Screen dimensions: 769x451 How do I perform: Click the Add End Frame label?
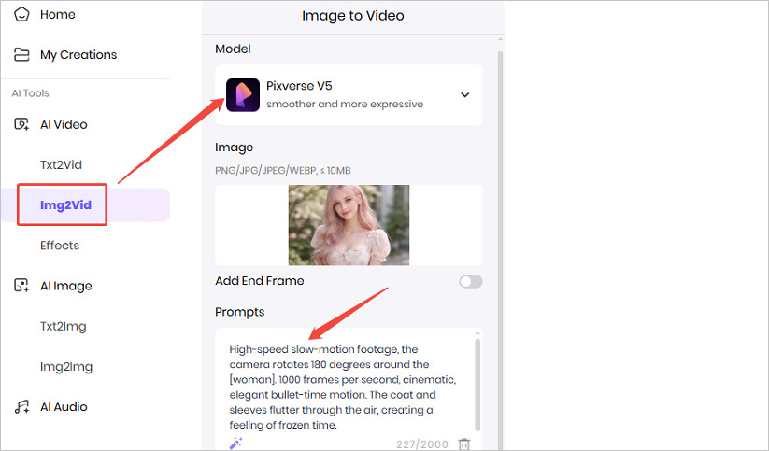tap(260, 281)
